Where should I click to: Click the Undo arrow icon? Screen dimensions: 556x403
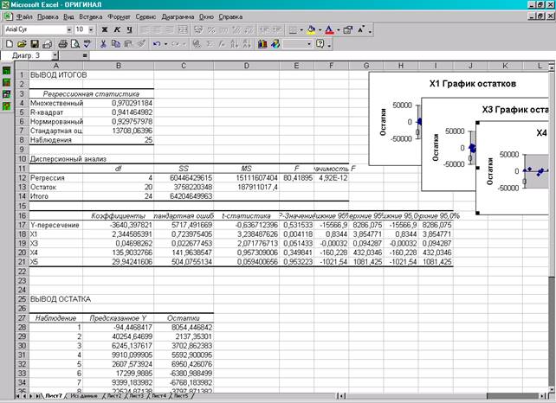[157, 43]
